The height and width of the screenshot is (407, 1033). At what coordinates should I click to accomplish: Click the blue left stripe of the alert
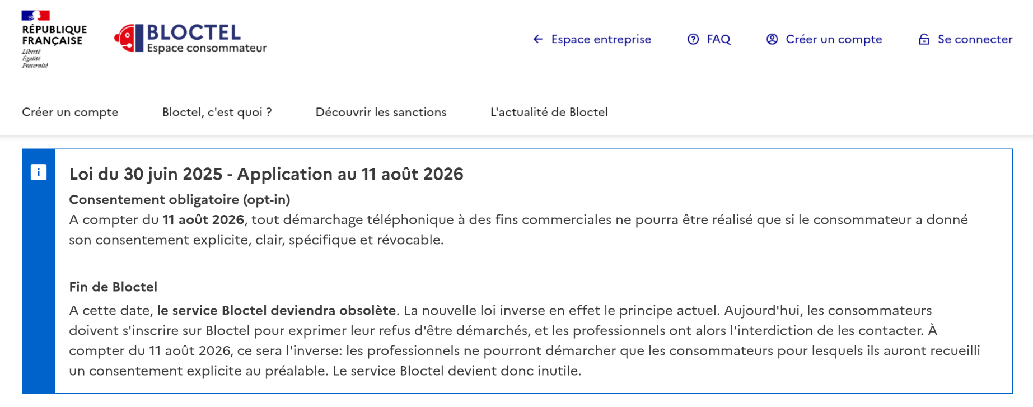(39, 272)
